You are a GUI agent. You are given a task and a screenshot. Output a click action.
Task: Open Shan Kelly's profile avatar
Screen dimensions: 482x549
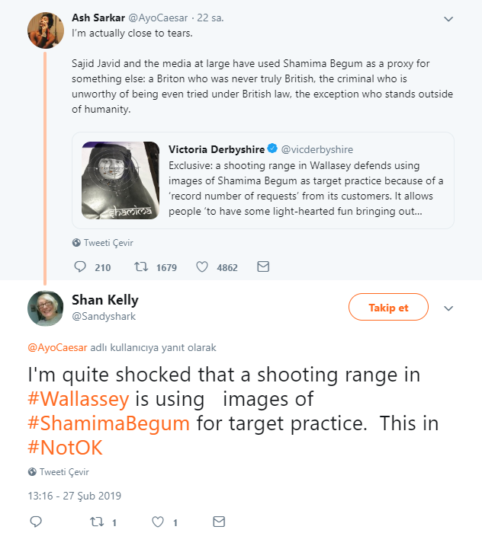[x=46, y=308]
